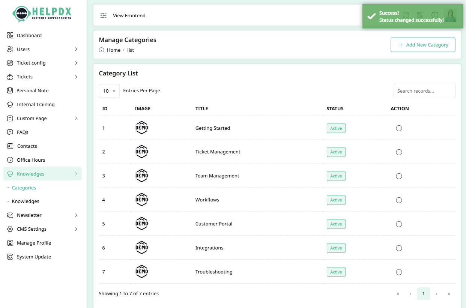Expand the Newsletter sidebar menu

42,215
